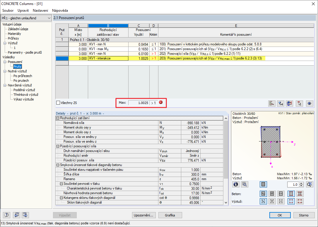Select the 6.0100 utilization cell
The image size is (318, 227).
click(x=139, y=54)
